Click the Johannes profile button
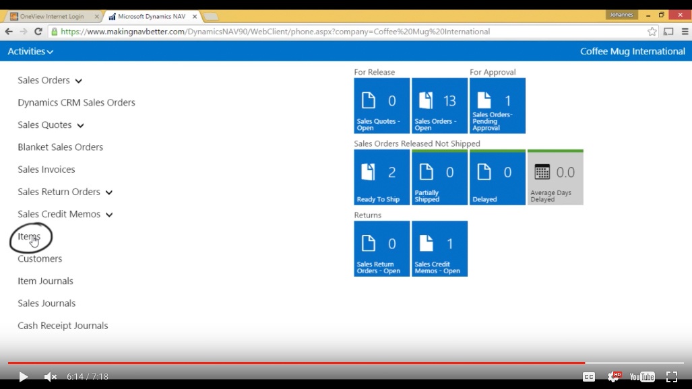Screen dimensions: 692x389 [x=621, y=15]
